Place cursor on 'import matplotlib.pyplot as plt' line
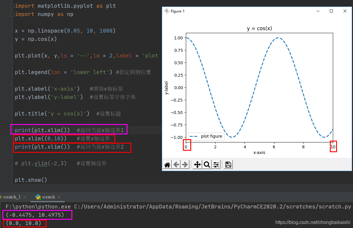The image size is (353, 228). [x=65, y=6]
